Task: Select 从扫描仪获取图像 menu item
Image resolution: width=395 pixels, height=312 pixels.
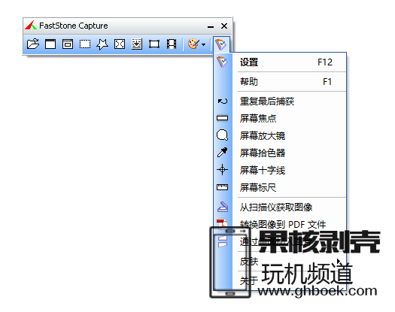Action: pos(289,207)
